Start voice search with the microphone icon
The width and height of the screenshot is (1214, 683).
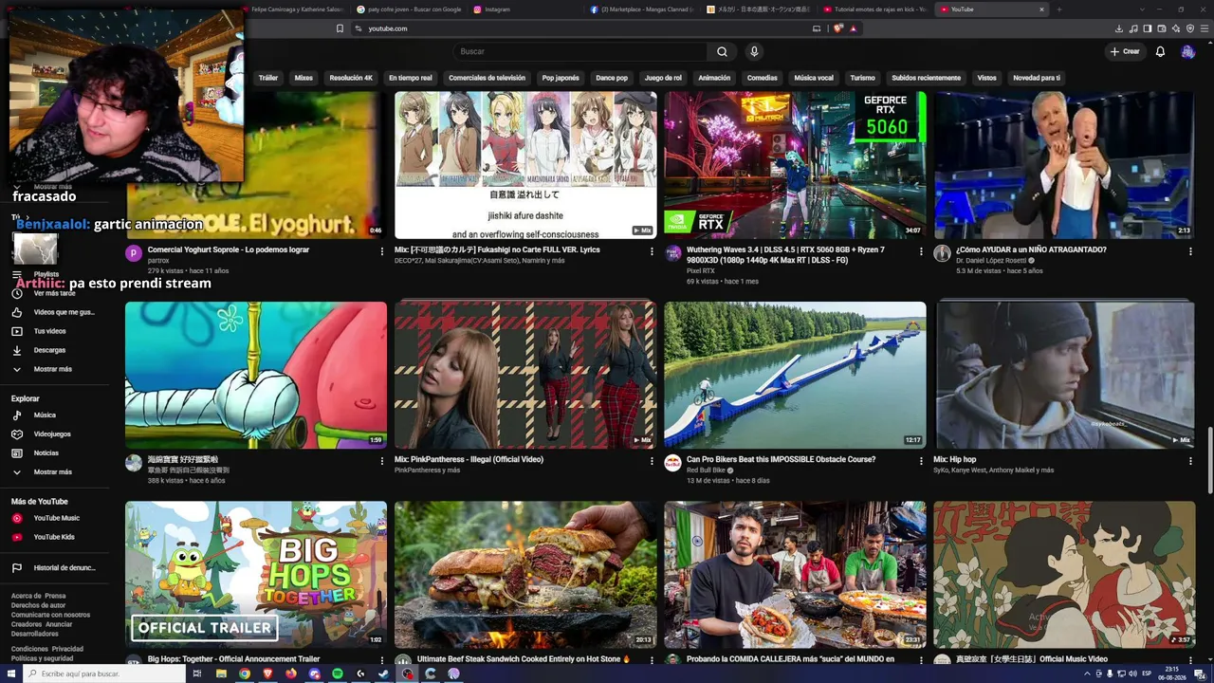click(754, 51)
